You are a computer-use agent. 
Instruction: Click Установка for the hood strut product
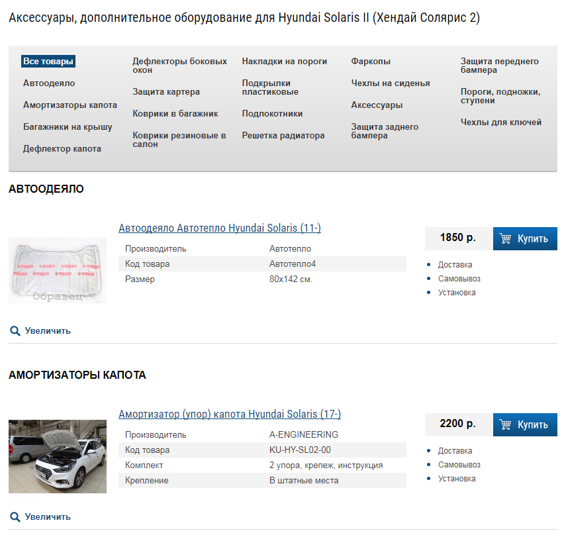coord(457,479)
